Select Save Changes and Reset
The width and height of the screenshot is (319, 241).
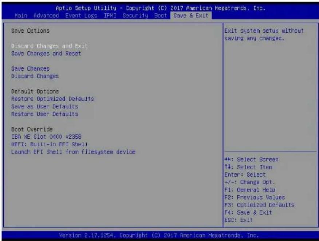coord(46,54)
